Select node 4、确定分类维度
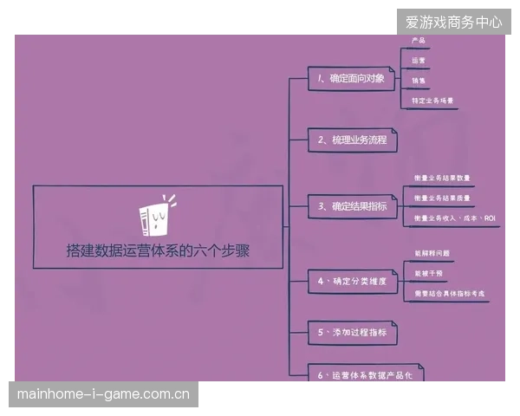The image size is (520, 416). [353, 282]
